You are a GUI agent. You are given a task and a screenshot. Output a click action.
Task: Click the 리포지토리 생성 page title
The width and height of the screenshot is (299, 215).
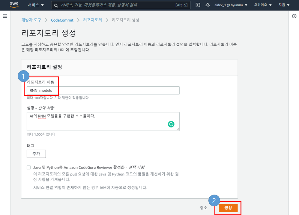49,33
